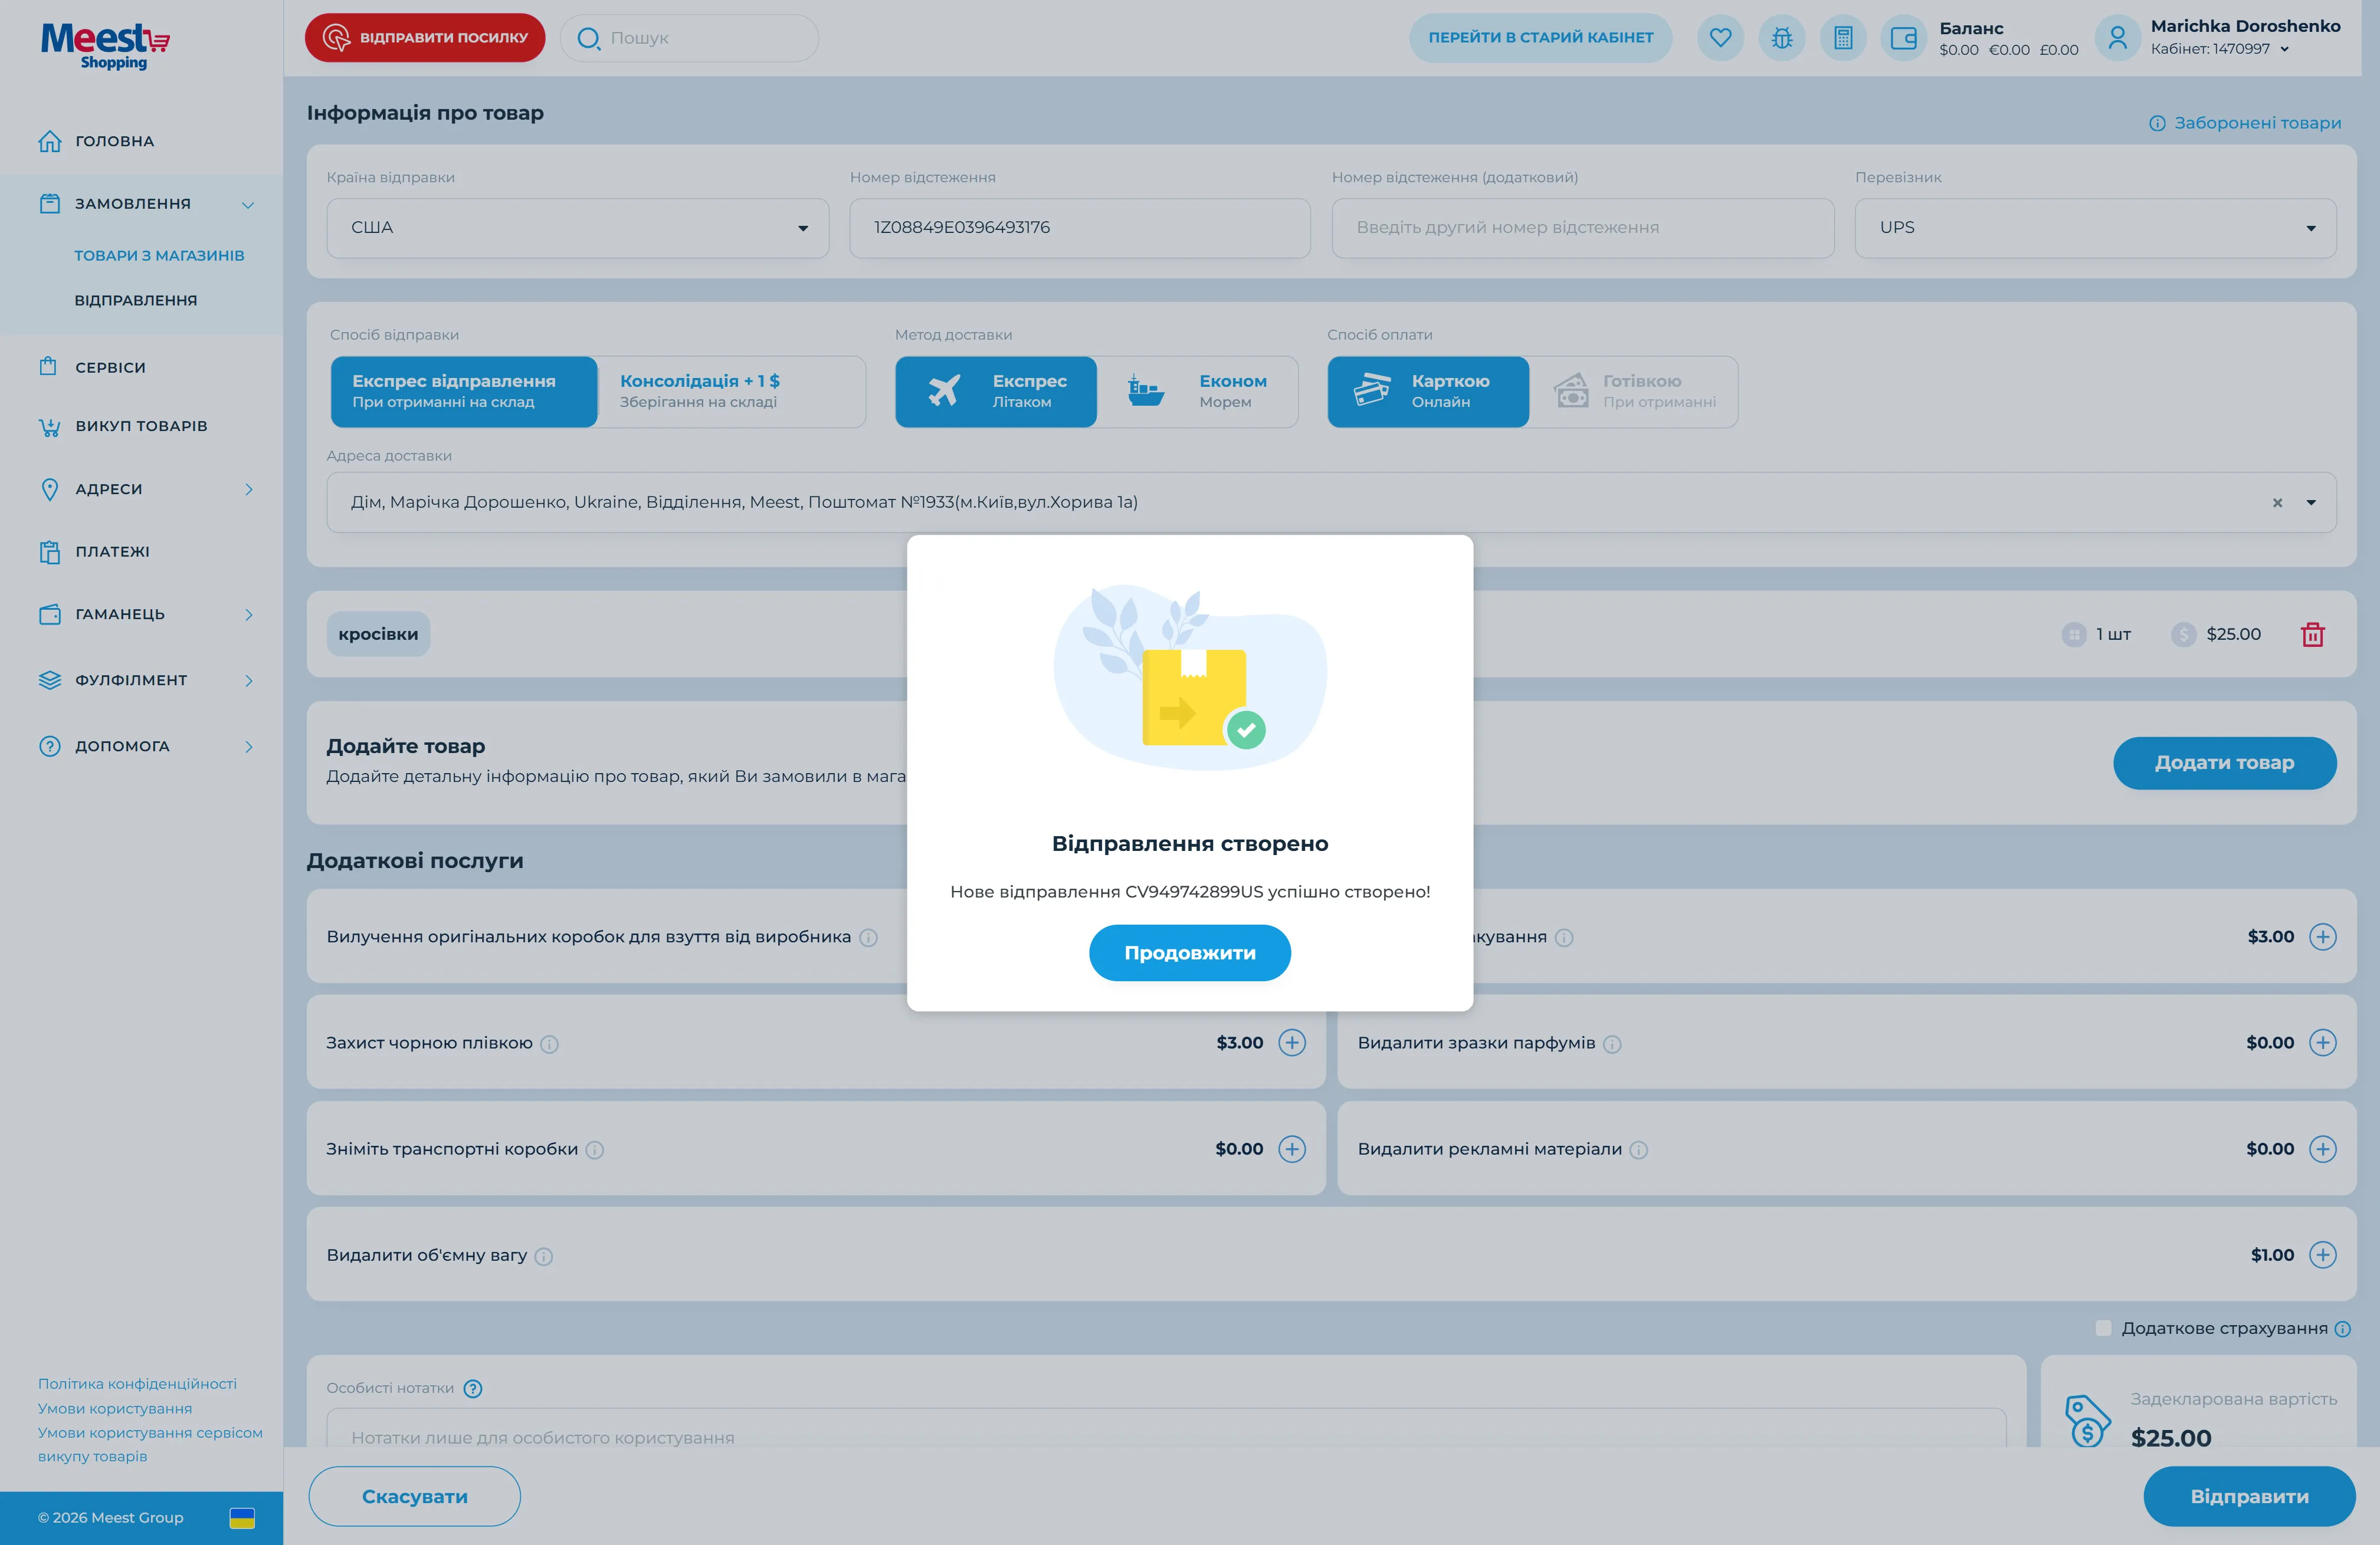
Task: Open the calculator icon in header
Action: pyautogui.click(x=1843, y=38)
